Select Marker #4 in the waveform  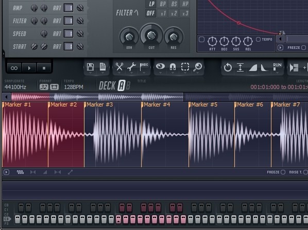click(x=157, y=104)
